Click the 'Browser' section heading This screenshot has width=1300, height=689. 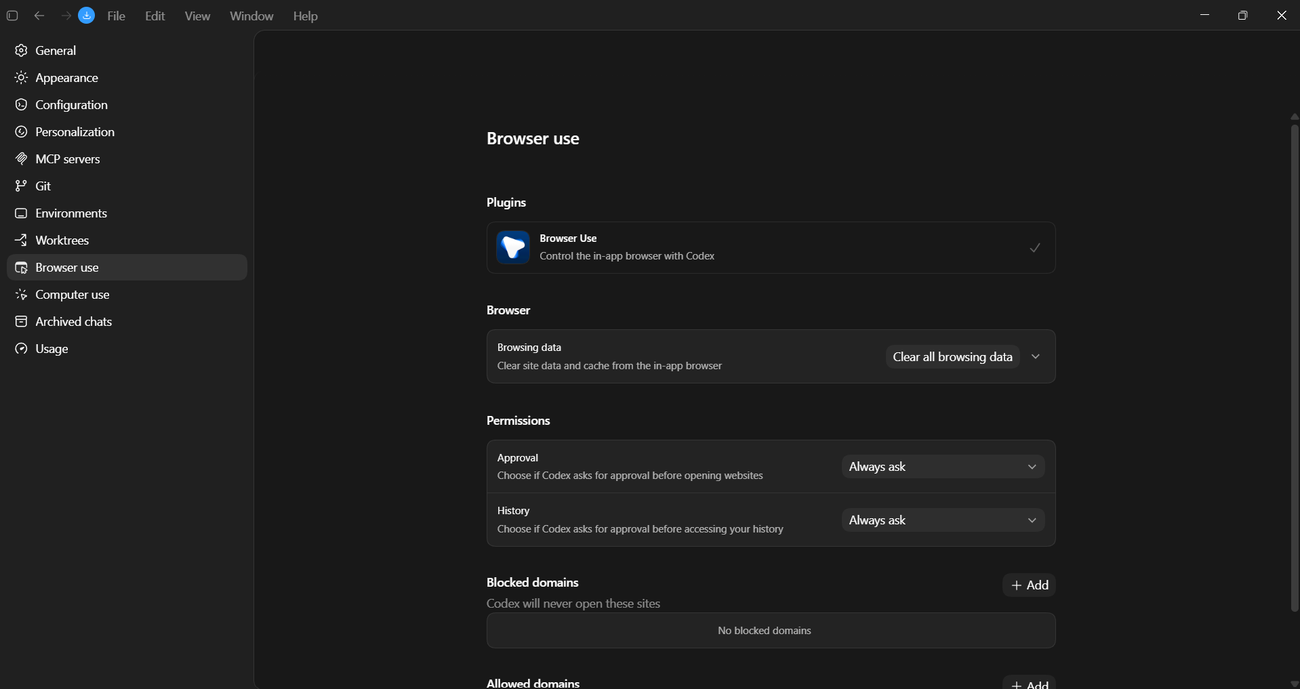click(x=508, y=310)
